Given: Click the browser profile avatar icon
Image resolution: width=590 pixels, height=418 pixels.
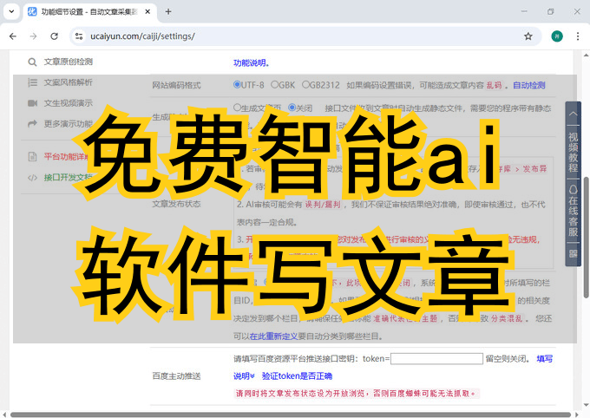Looking at the screenshot, I should pos(557,36).
